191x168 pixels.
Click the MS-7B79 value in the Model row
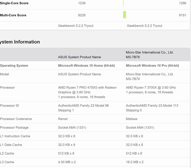pyautogui.click(x=133, y=79)
